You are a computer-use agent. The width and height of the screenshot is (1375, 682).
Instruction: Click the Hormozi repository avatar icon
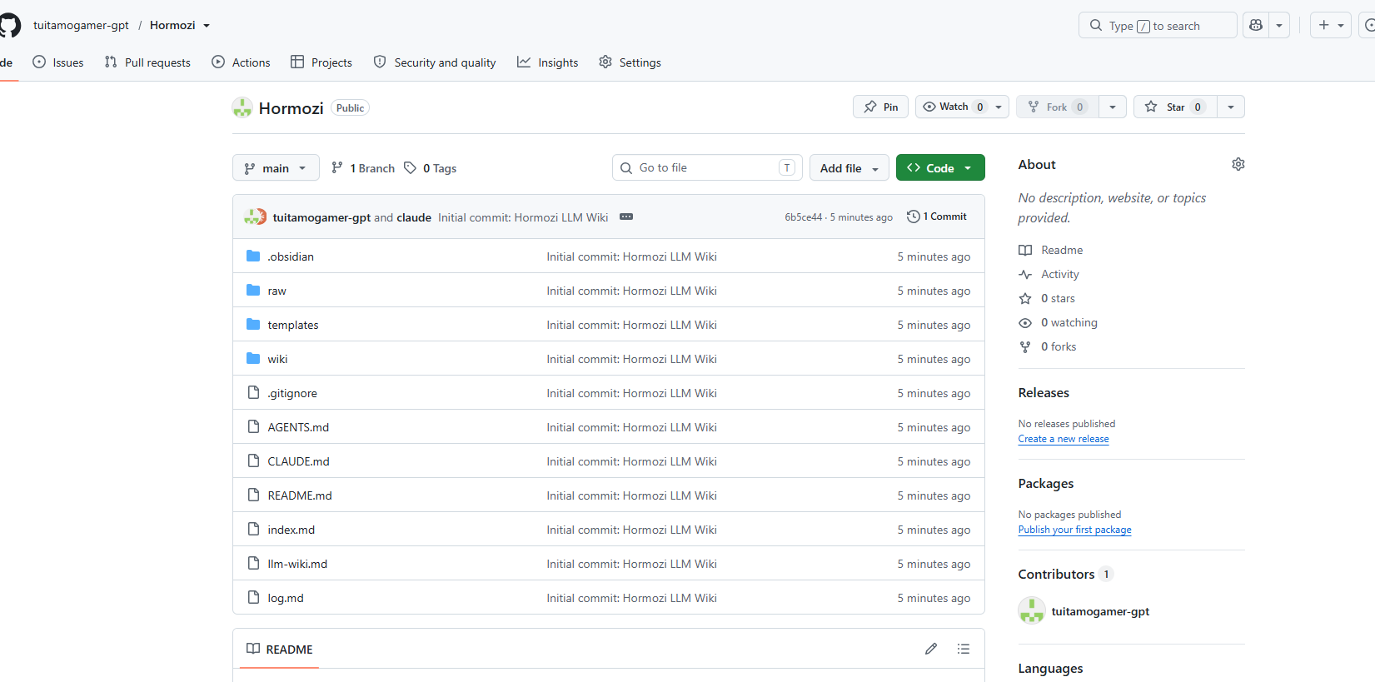click(242, 107)
